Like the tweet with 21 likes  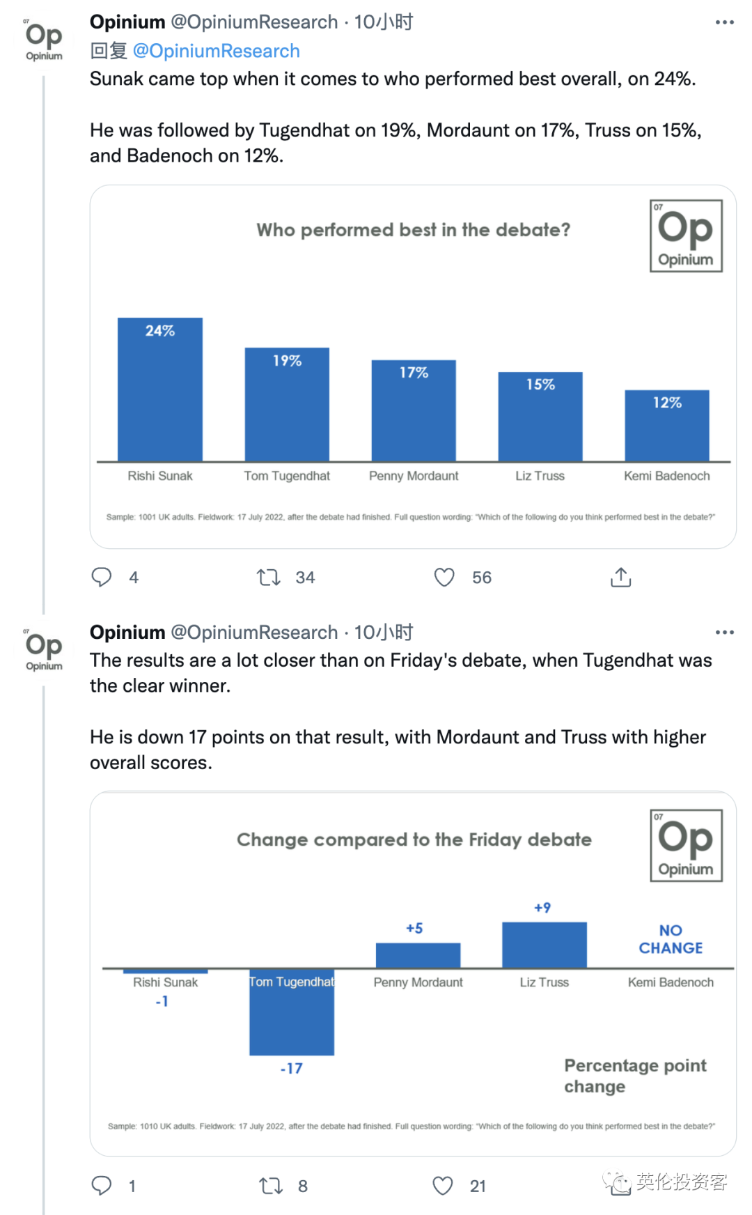[443, 1185]
